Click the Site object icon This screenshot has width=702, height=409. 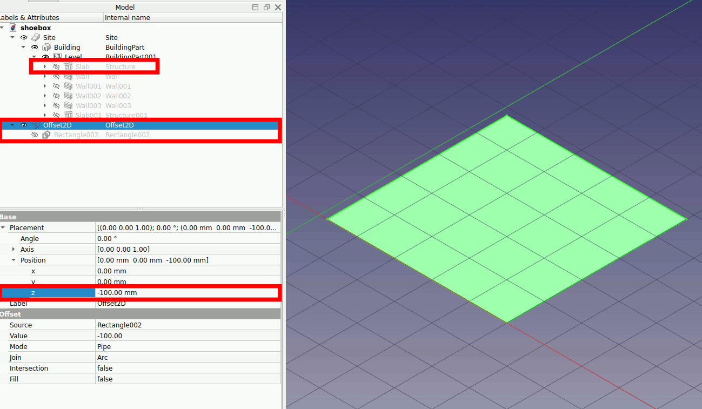point(36,37)
